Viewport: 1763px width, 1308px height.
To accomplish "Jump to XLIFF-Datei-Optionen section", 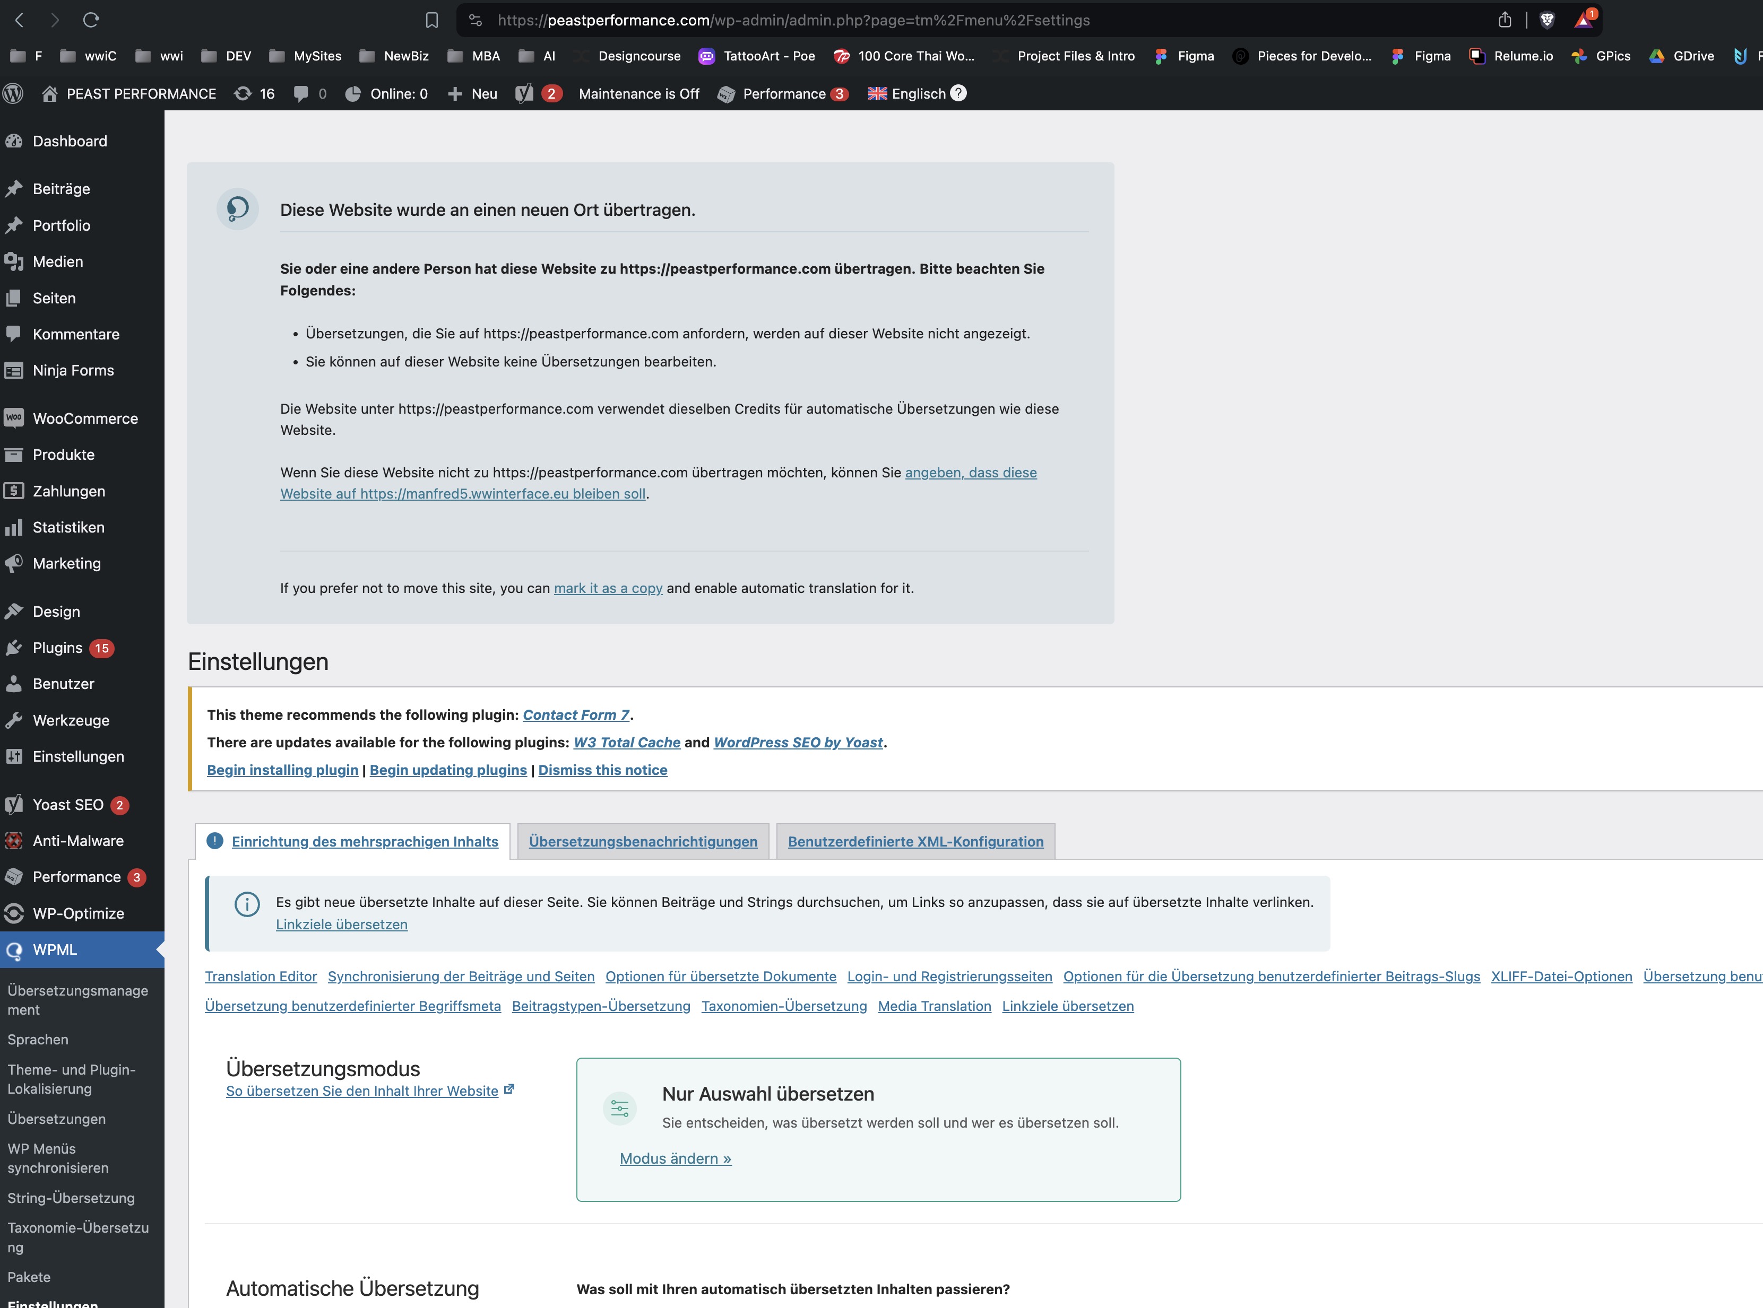I will click(x=1561, y=976).
